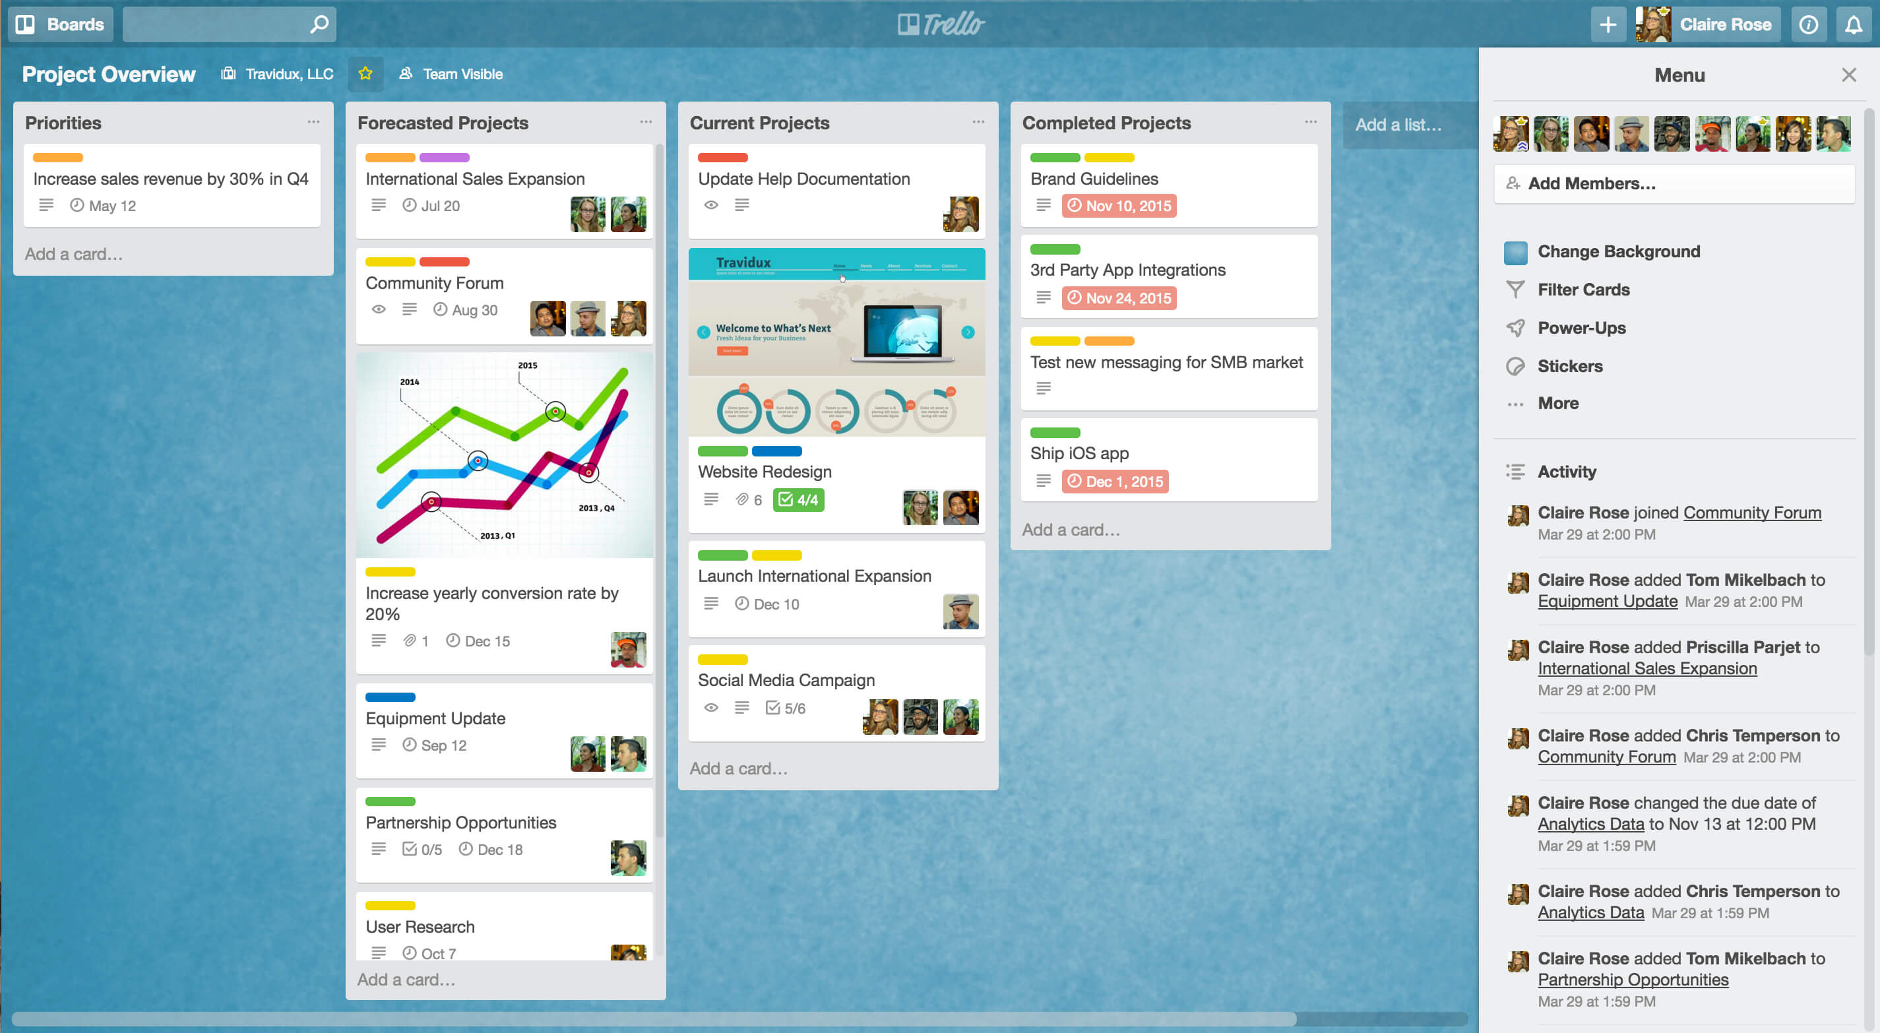Select Team Visible menu tab
Viewport: 1880px width, 1033px height.
coord(451,73)
